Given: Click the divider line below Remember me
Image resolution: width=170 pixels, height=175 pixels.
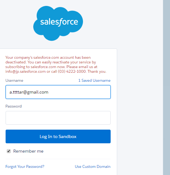Looking at the screenshot, I should click(x=58, y=159).
